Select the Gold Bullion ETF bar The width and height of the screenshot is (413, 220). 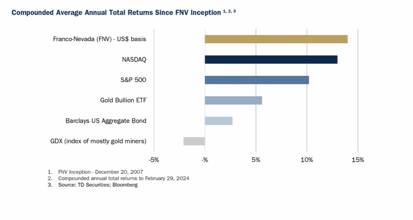click(233, 100)
